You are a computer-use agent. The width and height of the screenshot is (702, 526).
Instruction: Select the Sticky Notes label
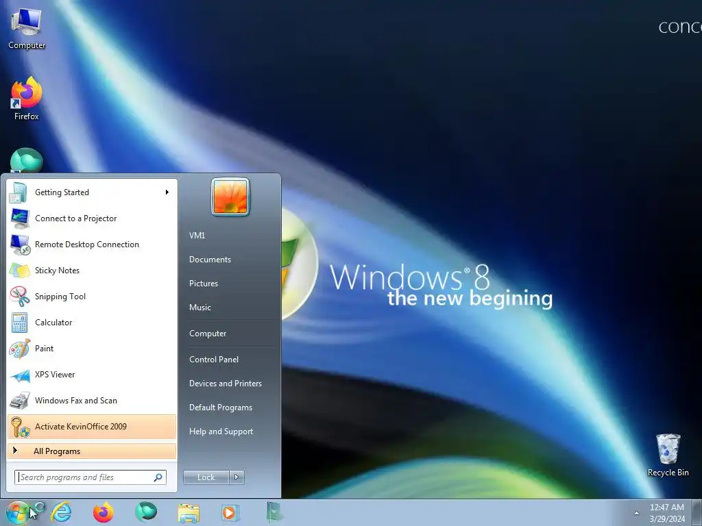pyautogui.click(x=57, y=270)
